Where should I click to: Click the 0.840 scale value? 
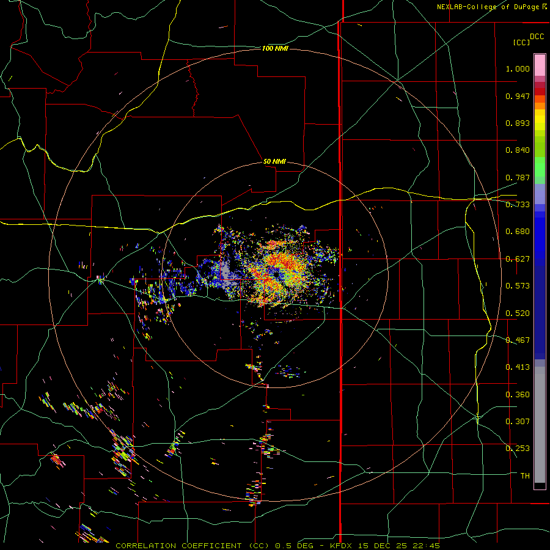point(518,150)
